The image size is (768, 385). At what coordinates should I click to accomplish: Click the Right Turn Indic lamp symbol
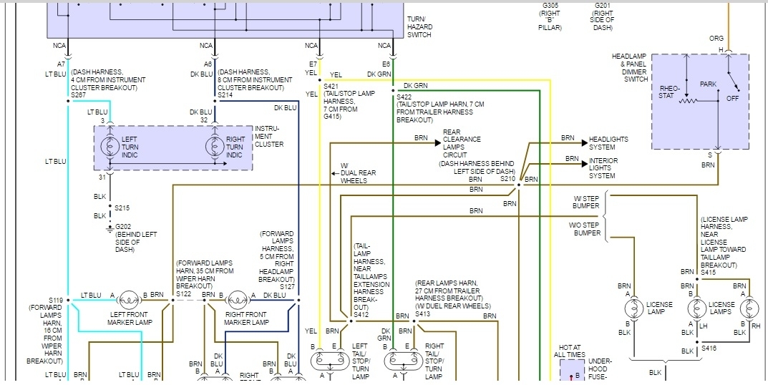[214, 147]
